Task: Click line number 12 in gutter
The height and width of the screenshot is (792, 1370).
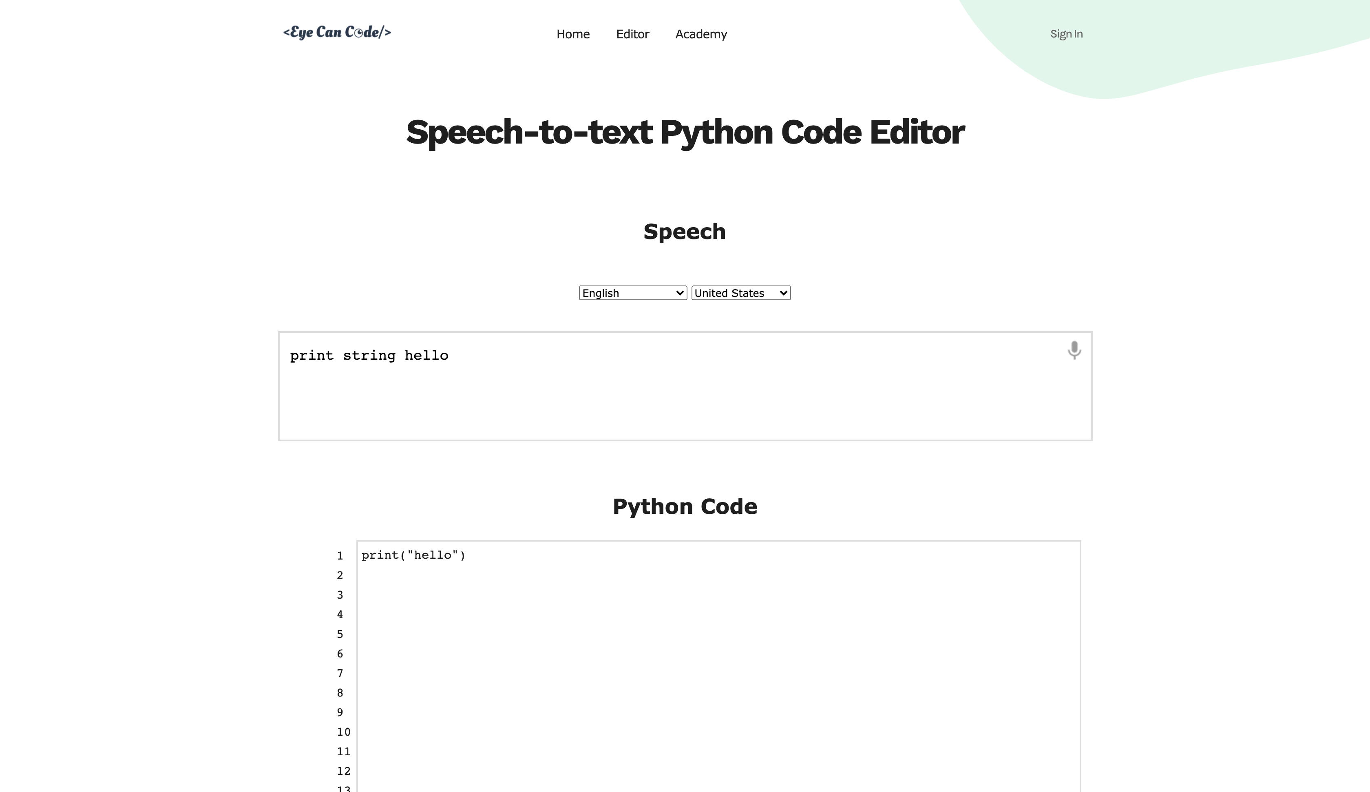Action: (x=343, y=771)
